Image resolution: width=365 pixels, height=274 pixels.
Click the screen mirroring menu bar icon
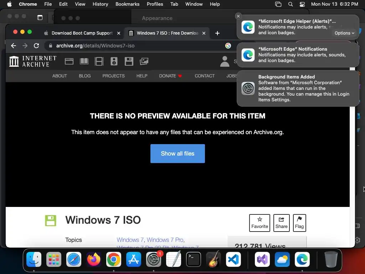click(x=278, y=4)
